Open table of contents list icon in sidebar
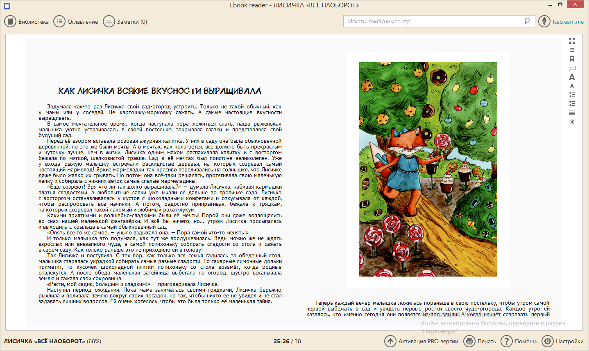The image size is (589, 351). click(572, 50)
